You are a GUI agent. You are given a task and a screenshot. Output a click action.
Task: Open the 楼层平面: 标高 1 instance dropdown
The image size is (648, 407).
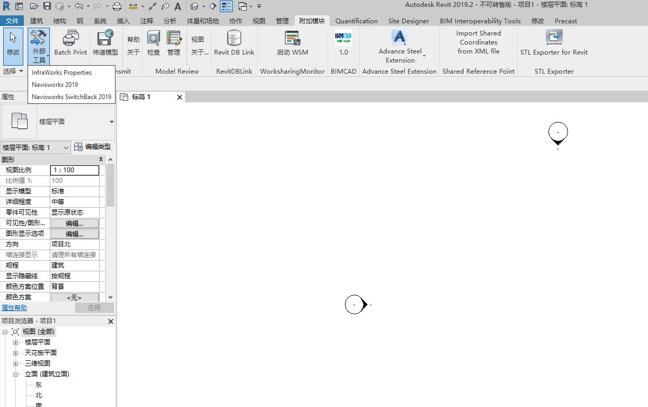coord(35,148)
